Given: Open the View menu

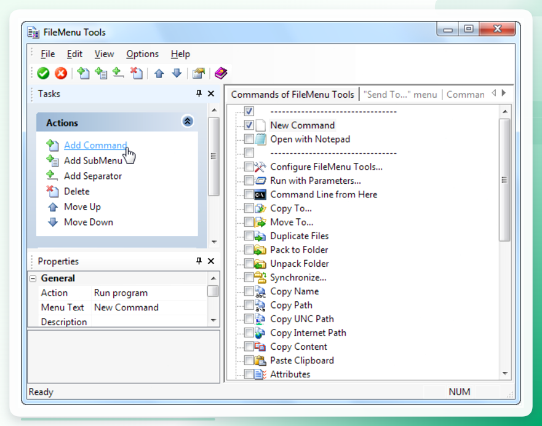Looking at the screenshot, I should click(x=104, y=54).
